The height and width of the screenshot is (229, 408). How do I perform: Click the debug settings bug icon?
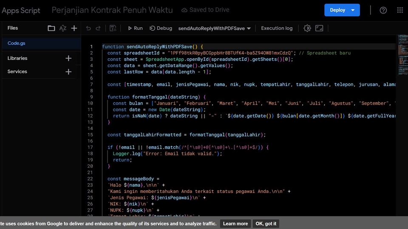307,28
